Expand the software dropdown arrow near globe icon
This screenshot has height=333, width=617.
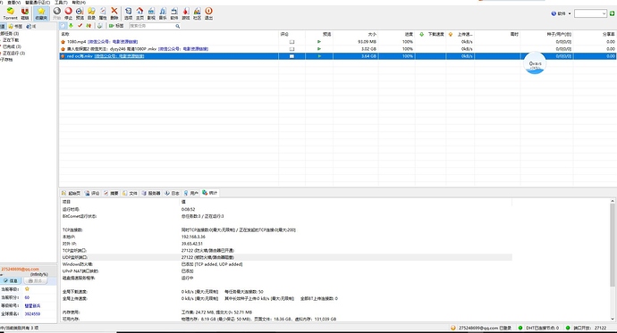(570, 13)
